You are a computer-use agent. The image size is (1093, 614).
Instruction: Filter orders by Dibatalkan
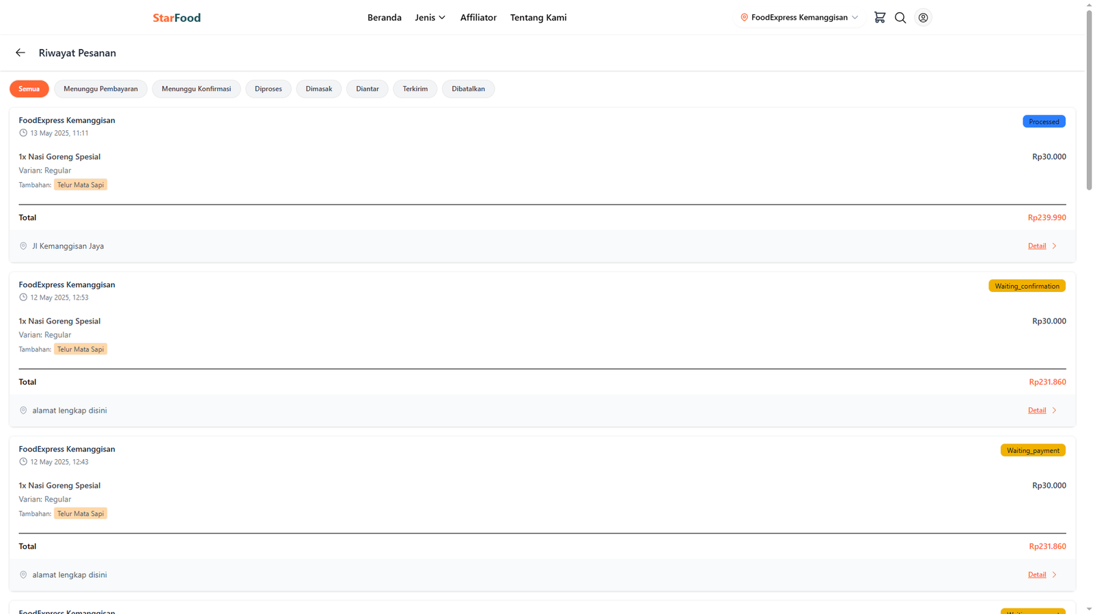tap(468, 89)
